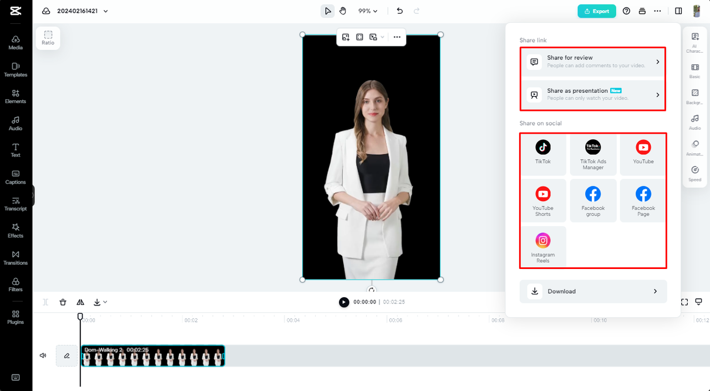710x391 pixels.
Task: Open Share for review option
Action: tap(592, 62)
